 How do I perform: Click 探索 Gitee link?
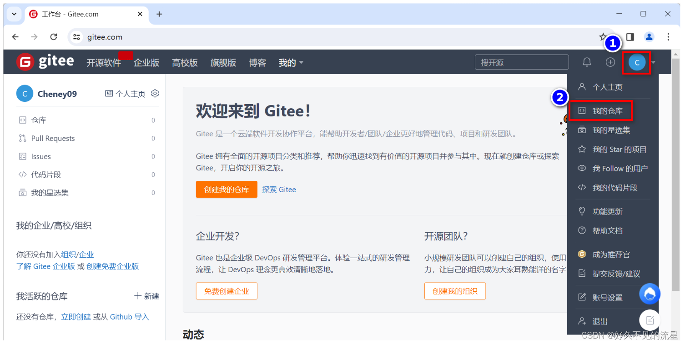(x=279, y=189)
